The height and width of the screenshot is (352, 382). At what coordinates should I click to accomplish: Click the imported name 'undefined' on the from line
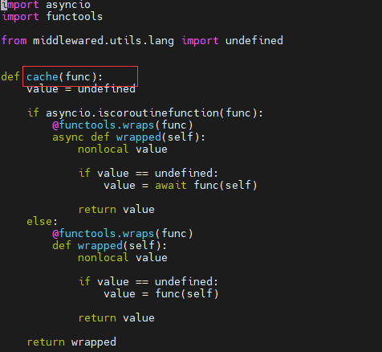(254, 41)
